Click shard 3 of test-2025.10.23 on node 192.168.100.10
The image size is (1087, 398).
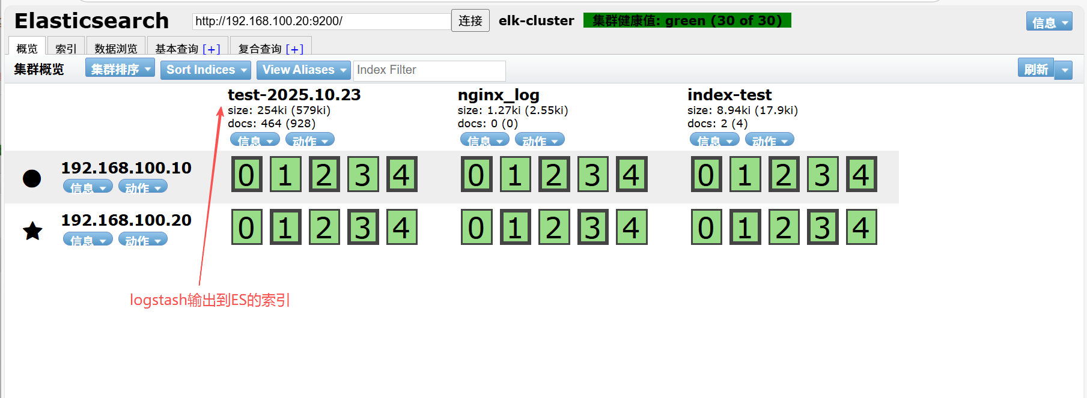click(363, 174)
